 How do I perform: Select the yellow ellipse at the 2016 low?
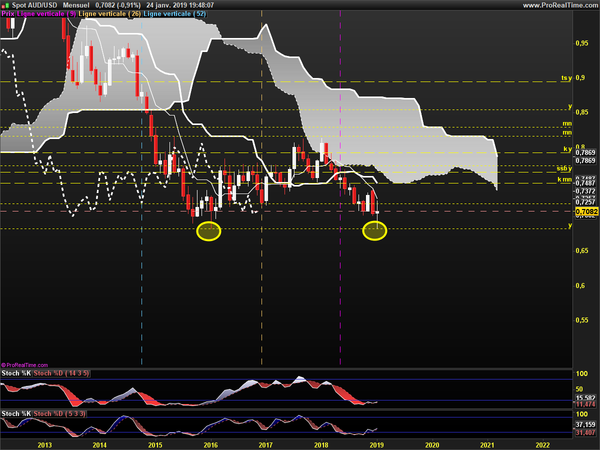(208, 231)
